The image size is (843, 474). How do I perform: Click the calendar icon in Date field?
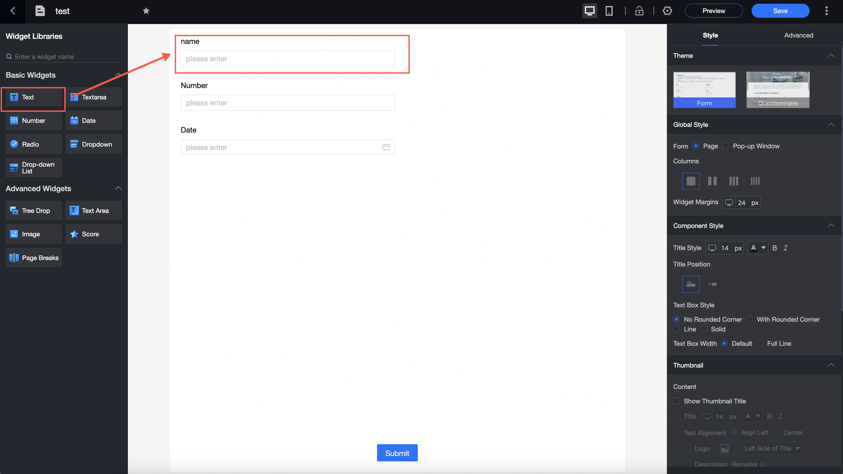click(386, 147)
